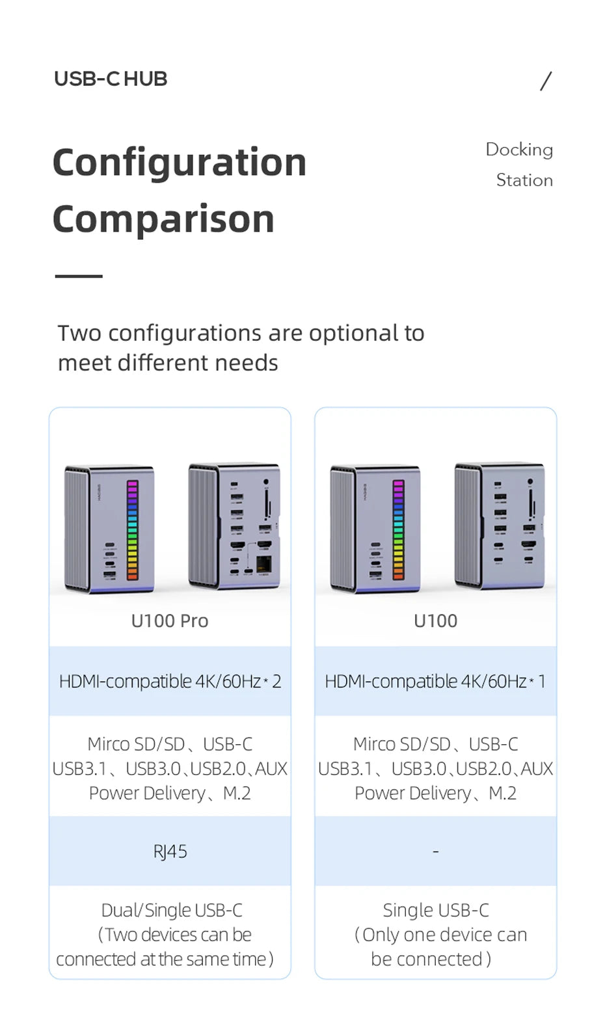Click the U100 Pro rear ports image
The image size is (605, 1016).
(234, 526)
